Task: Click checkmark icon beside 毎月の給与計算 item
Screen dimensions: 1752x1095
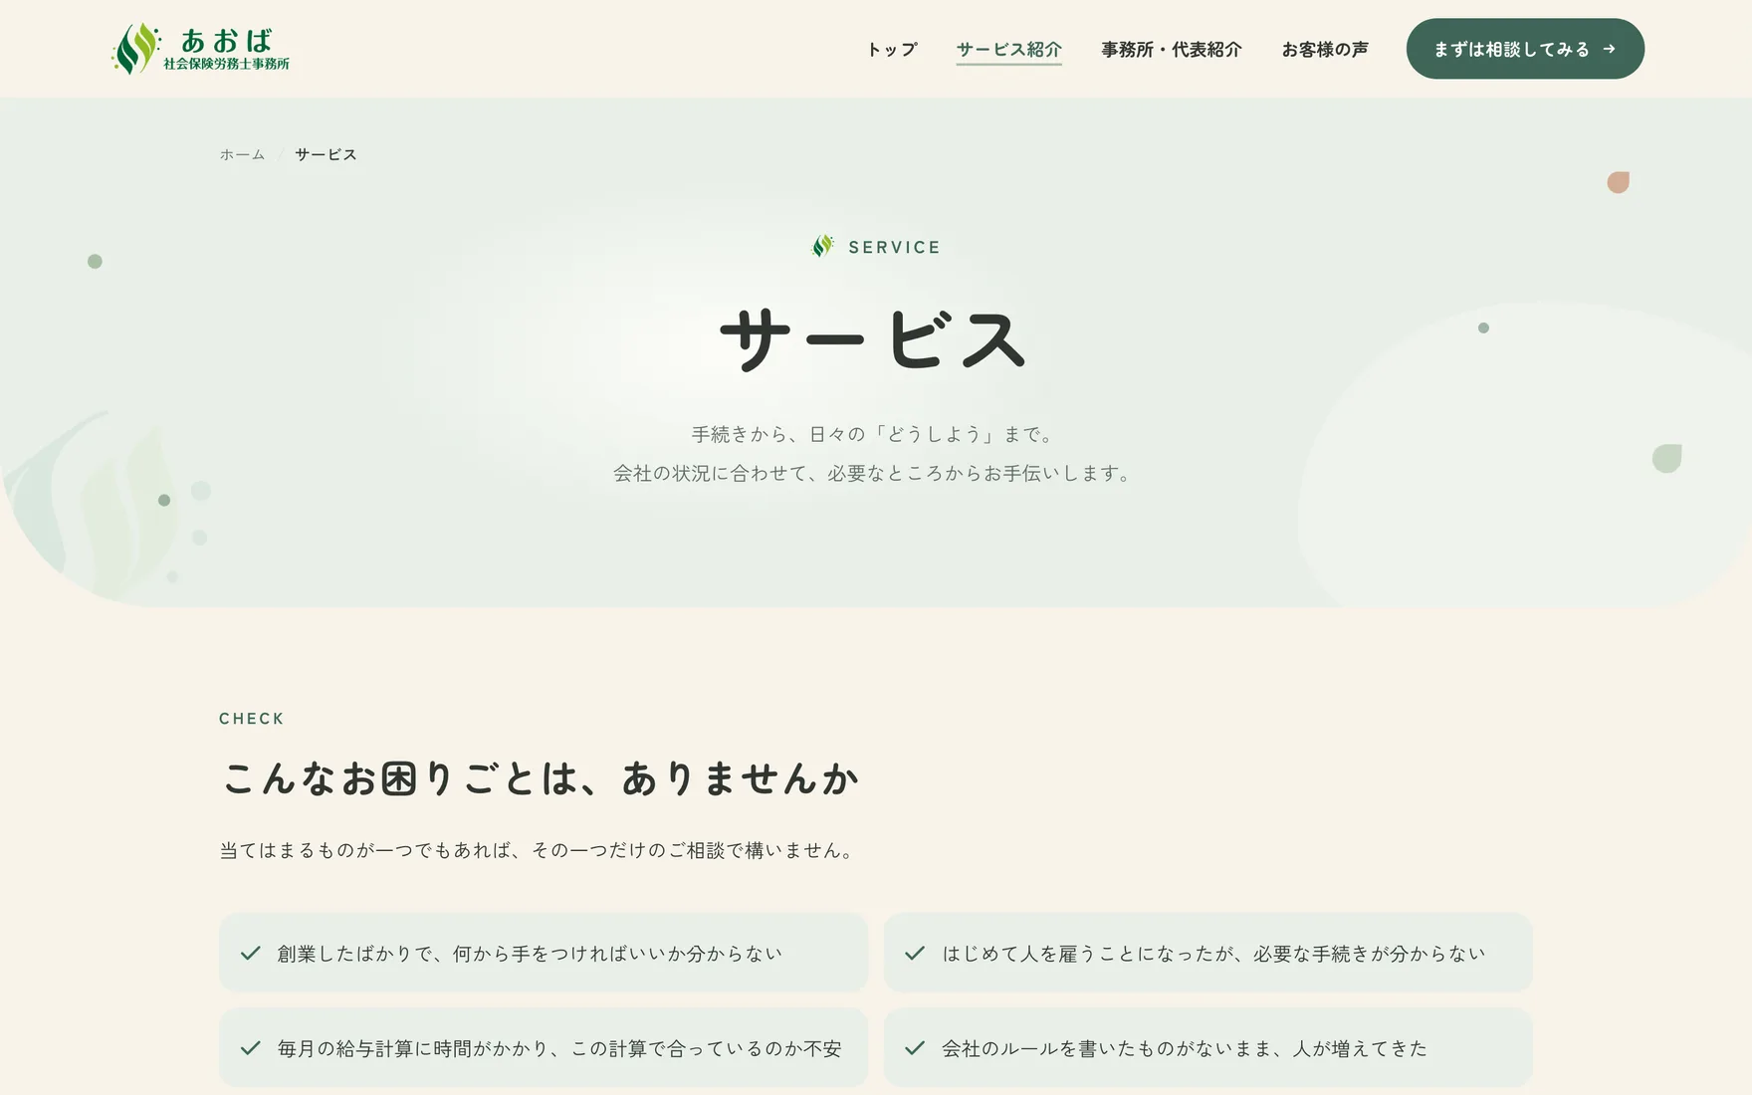Action: 251,1047
